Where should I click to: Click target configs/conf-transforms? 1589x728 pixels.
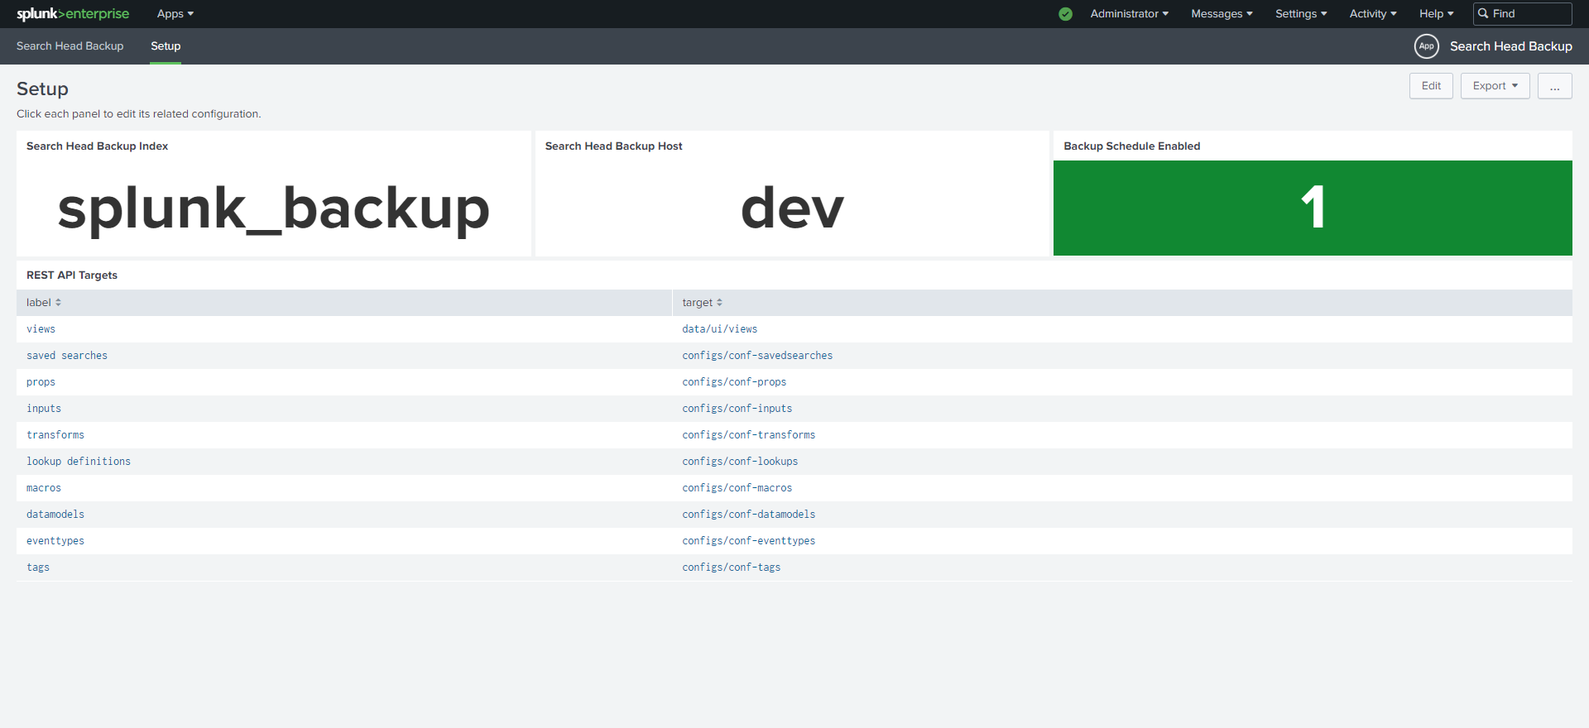[x=748, y=435]
